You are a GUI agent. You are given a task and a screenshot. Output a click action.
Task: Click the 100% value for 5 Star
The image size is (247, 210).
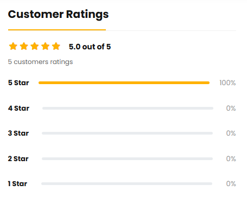coord(227,83)
